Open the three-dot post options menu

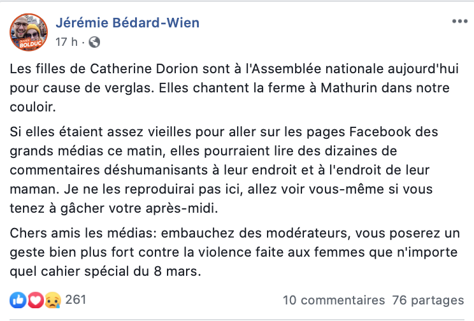click(x=460, y=21)
